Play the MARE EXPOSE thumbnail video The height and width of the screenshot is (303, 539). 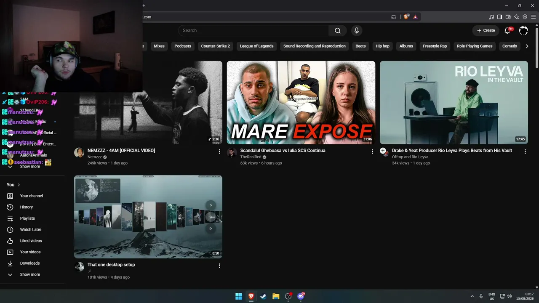point(301,103)
